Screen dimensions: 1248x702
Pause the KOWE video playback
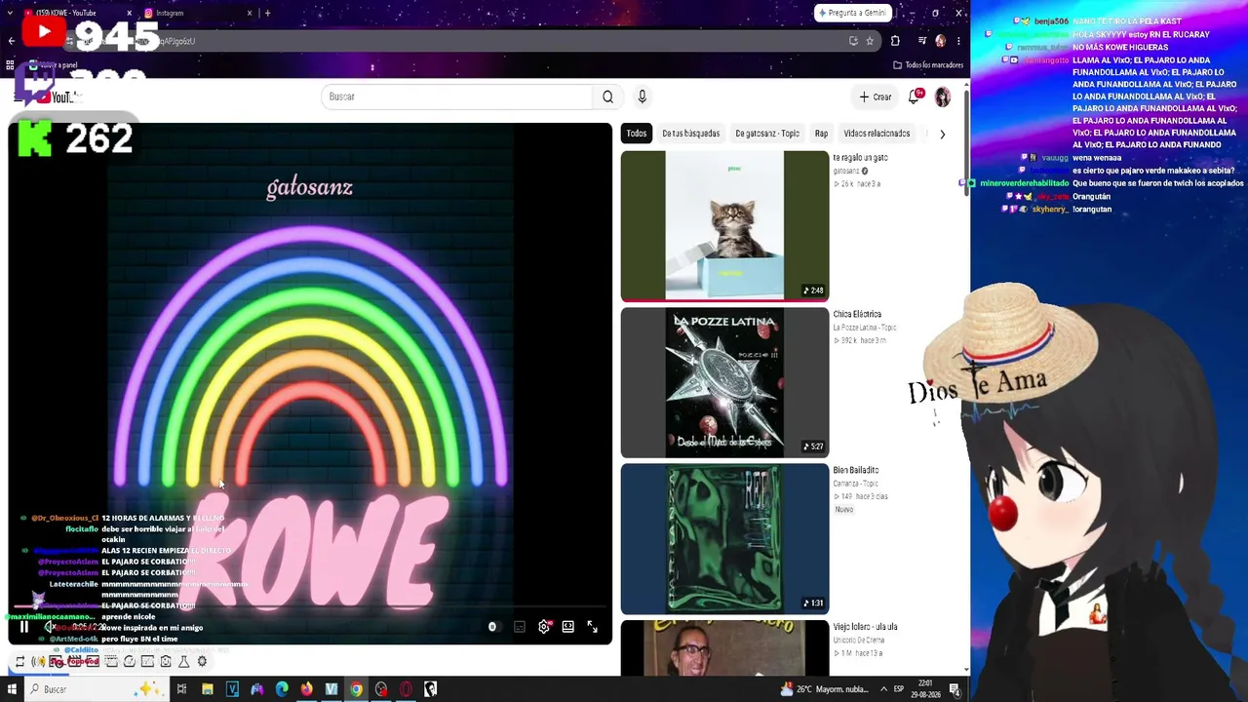(24, 627)
